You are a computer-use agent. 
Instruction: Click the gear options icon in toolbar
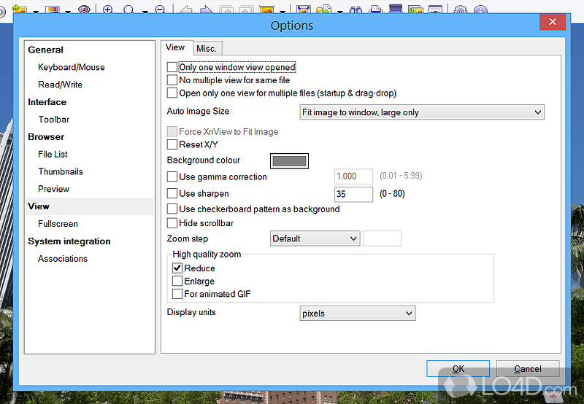pos(461,9)
